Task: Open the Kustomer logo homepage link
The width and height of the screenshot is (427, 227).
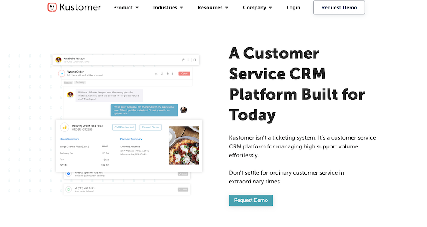Action: click(74, 7)
